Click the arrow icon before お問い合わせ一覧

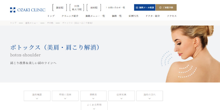[106, 8]
